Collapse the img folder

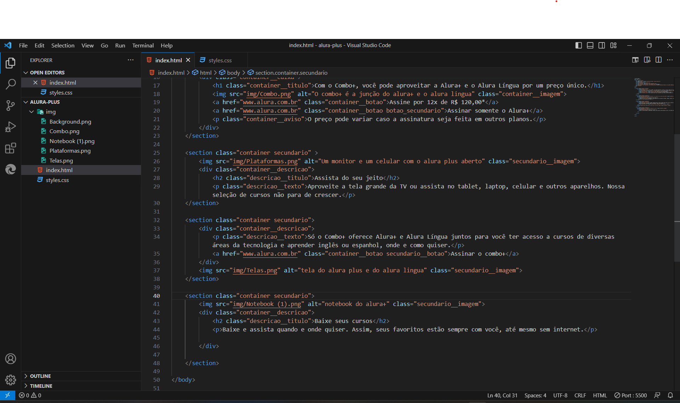(32, 112)
